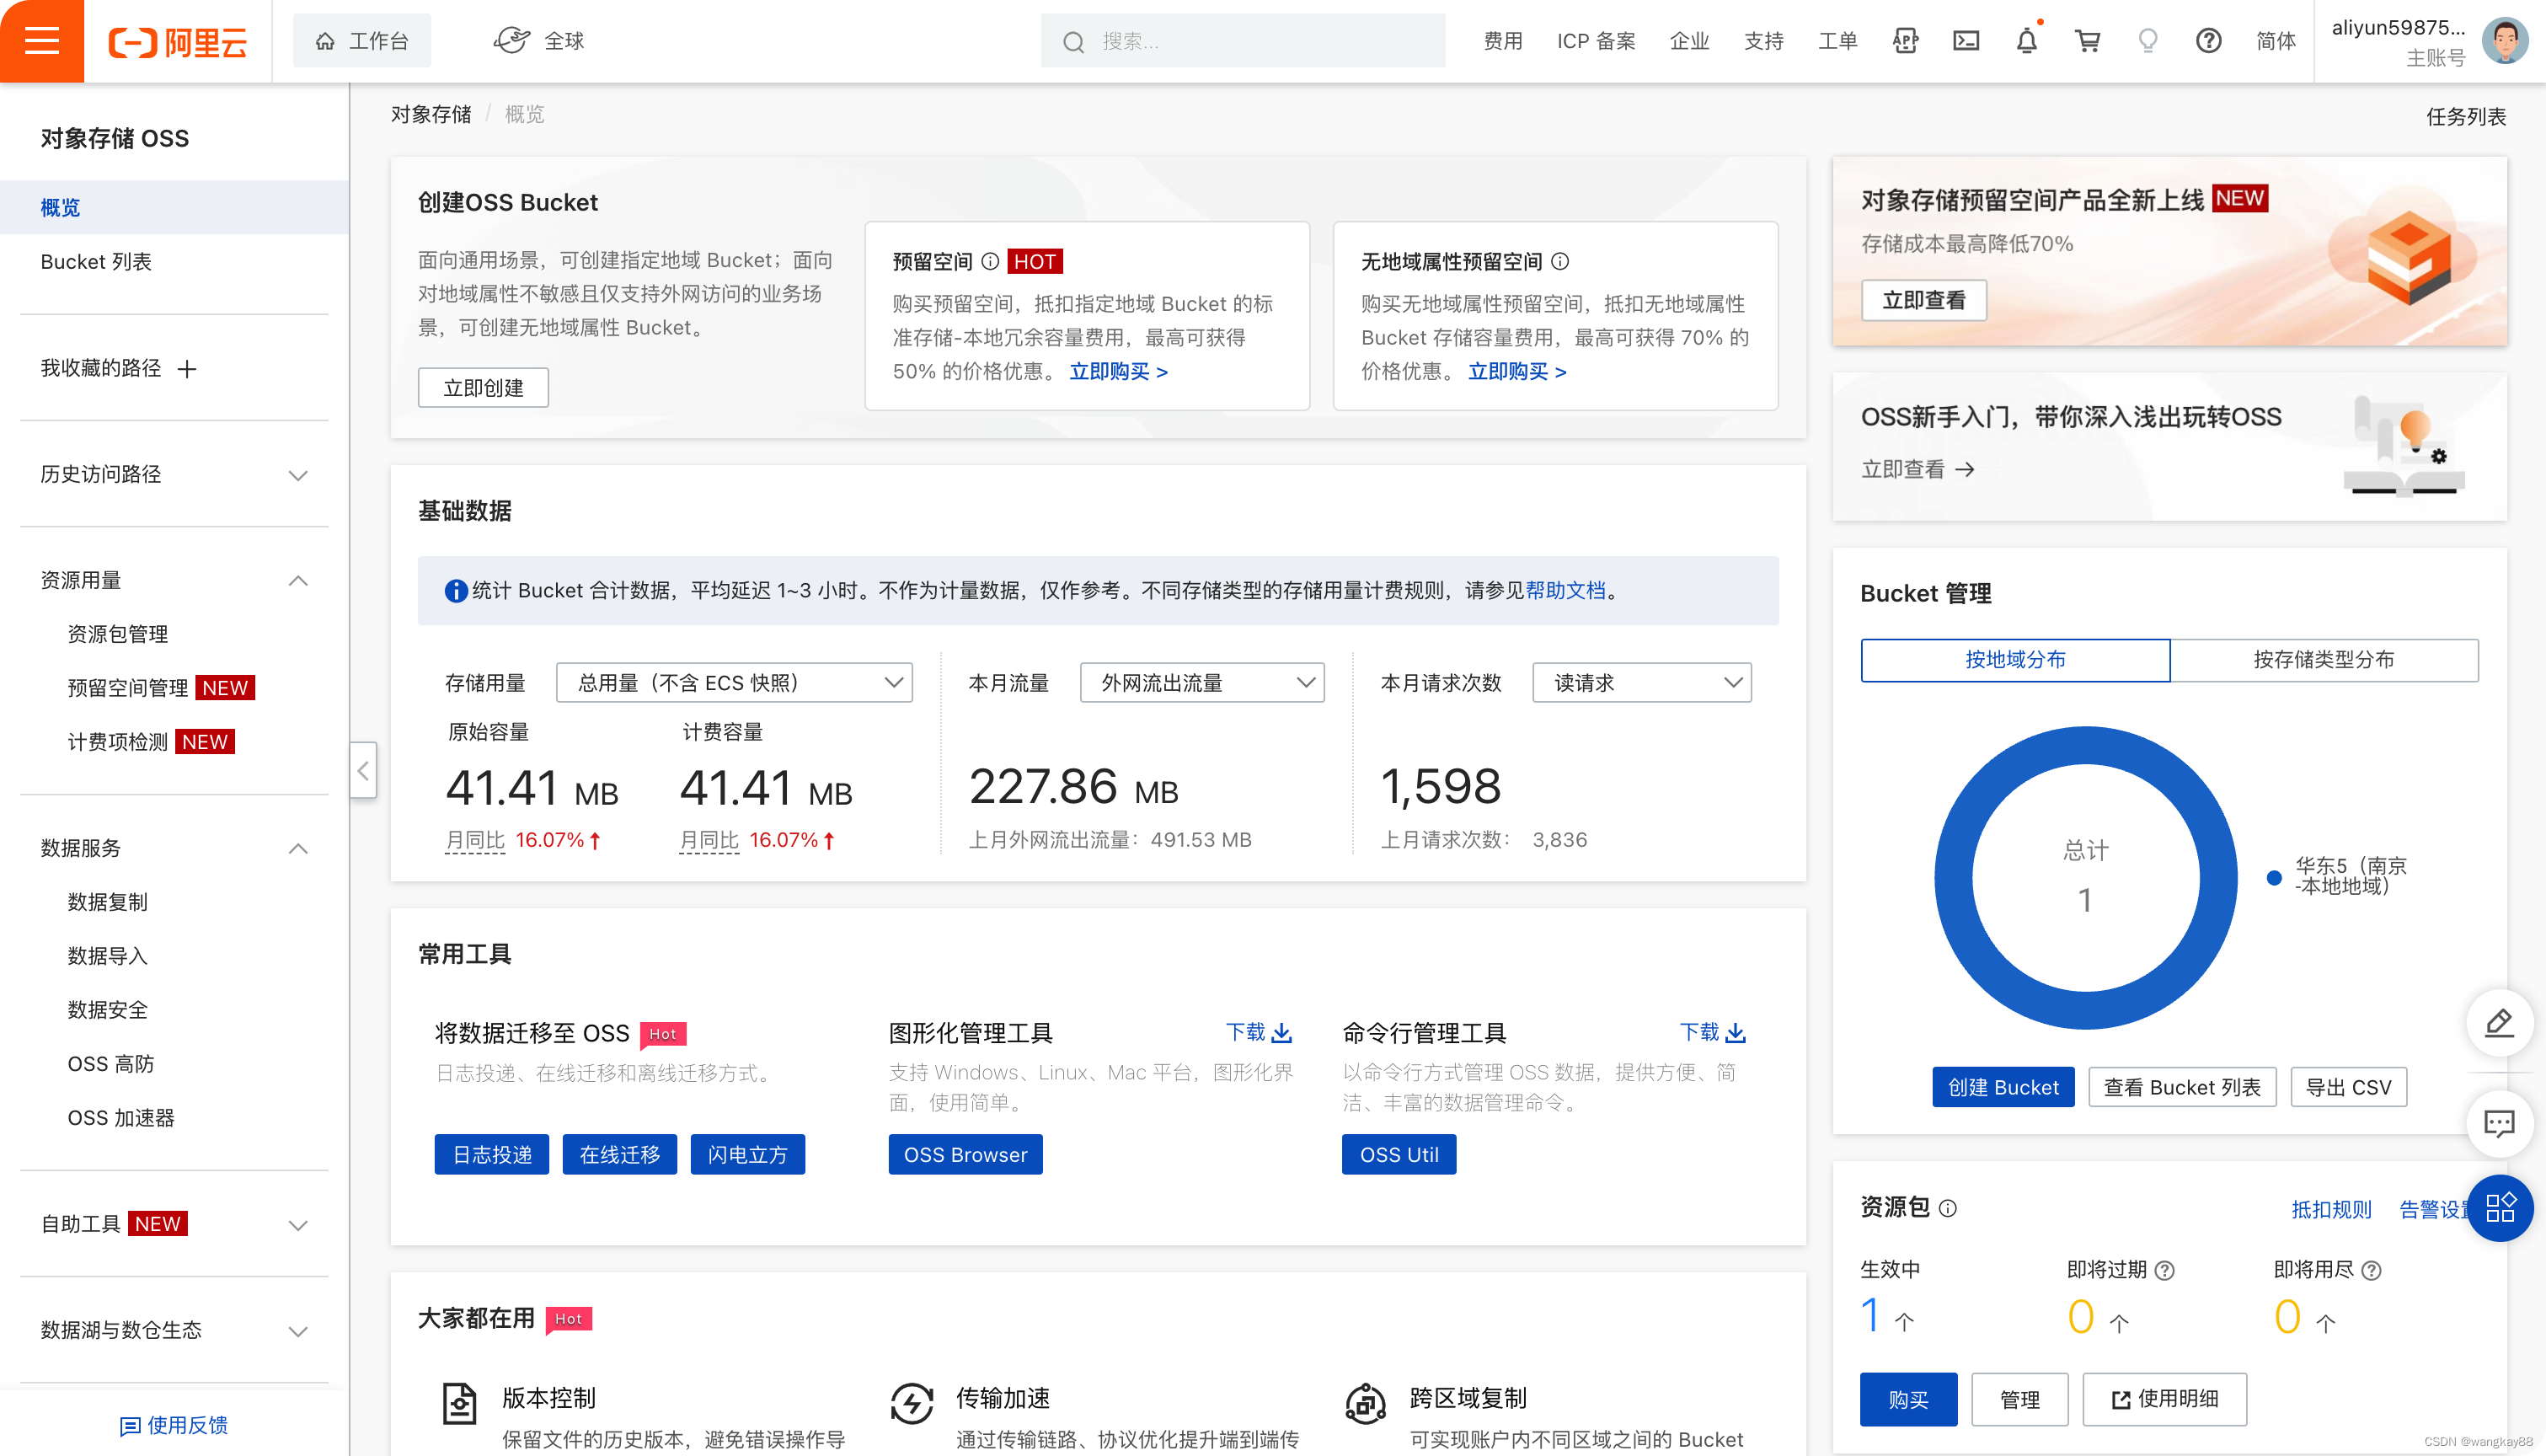Open the floating chat feedback icon
Viewport: 2546px width, 1456px height.
2499,1124
